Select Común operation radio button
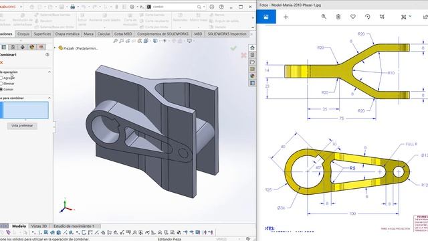 click(x=1, y=89)
